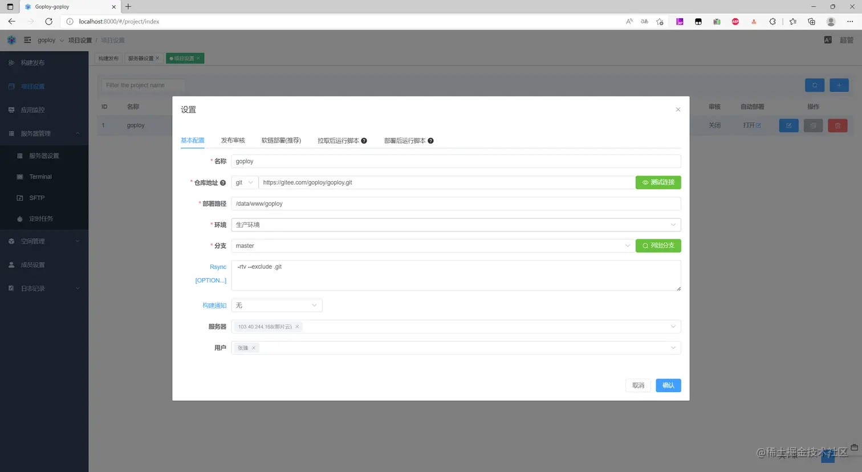The width and height of the screenshot is (862, 472).
Task: Open 服务器设置 in the sidebar
Action: click(x=44, y=156)
